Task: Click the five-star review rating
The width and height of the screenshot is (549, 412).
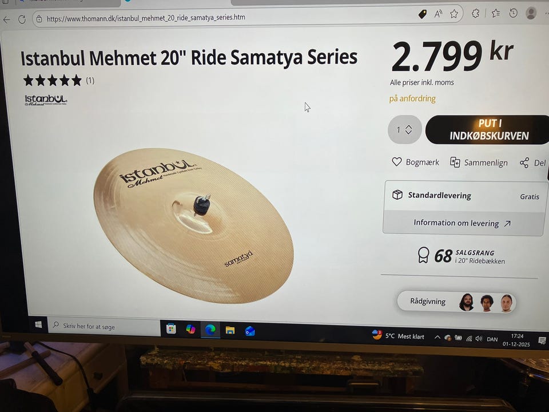Action: pyautogui.click(x=53, y=81)
